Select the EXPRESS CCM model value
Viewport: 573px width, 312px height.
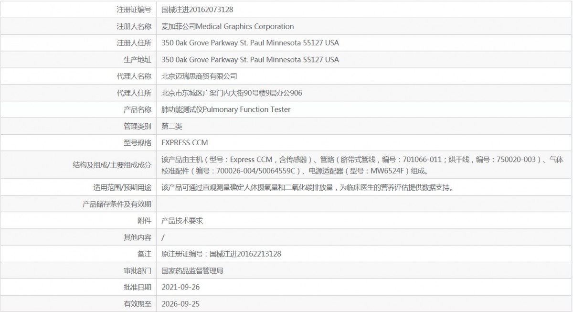click(x=185, y=142)
